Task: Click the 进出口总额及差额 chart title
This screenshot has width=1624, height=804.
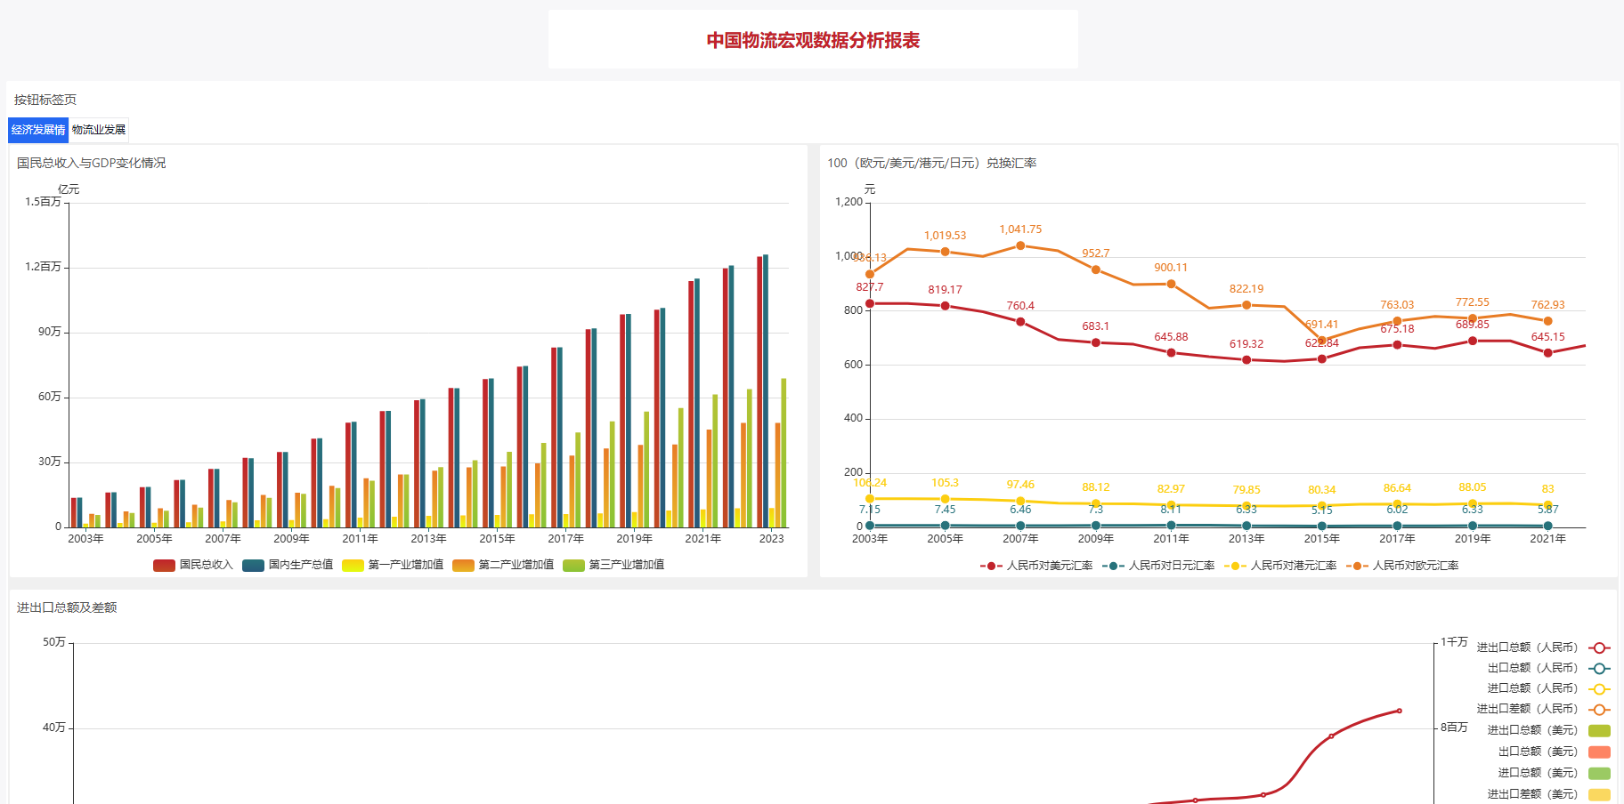Action: pyautogui.click(x=67, y=607)
